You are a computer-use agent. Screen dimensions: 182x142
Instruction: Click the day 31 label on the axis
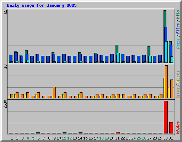pyautogui.click(x=171, y=138)
